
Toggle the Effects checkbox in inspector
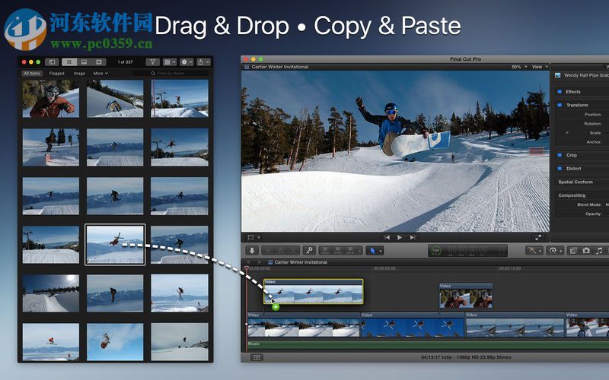click(x=560, y=92)
